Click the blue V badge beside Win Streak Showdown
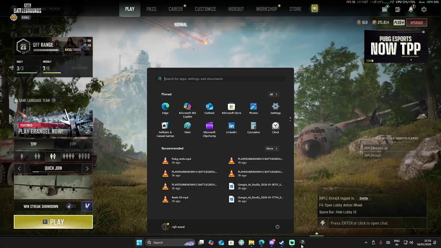This screenshot has width=441, height=248. 88,206
